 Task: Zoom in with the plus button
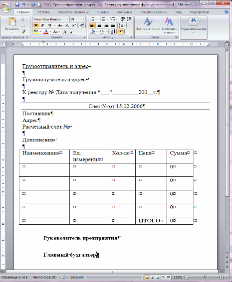click(222, 277)
